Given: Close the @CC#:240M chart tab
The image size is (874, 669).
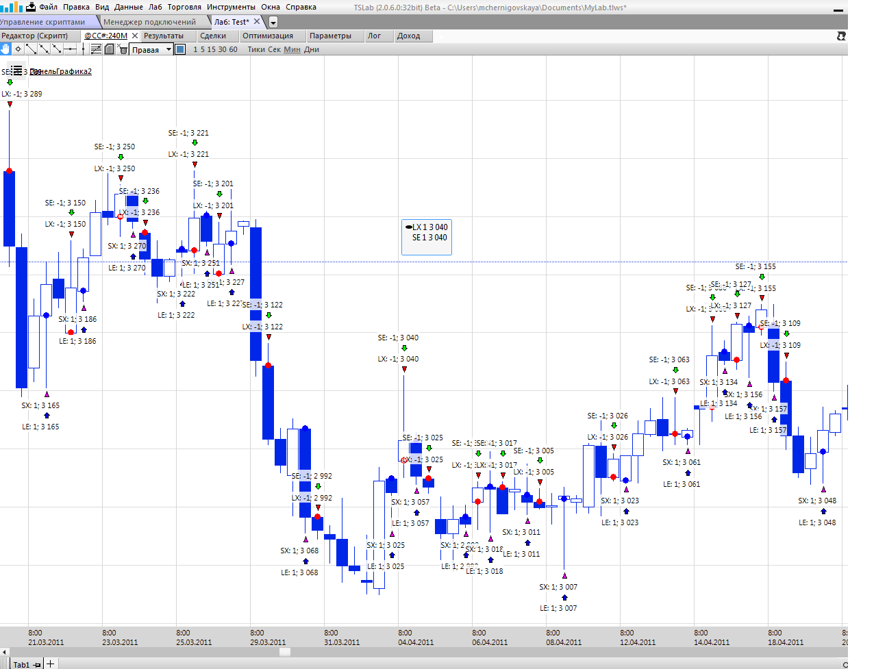Looking at the screenshot, I should tap(135, 36).
